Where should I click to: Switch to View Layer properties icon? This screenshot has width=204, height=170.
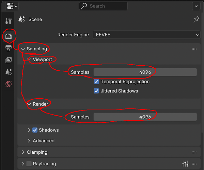pyautogui.click(x=9, y=60)
